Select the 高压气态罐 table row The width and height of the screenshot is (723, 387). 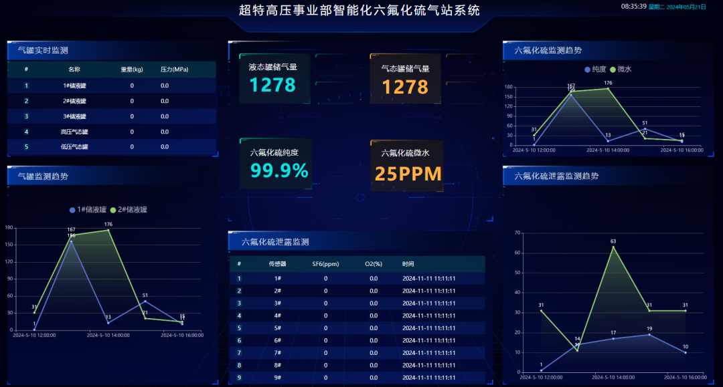pyautogui.click(x=111, y=132)
